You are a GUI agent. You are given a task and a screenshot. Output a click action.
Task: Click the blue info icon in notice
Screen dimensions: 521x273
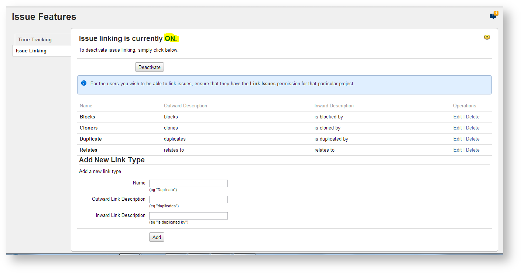[x=84, y=83]
